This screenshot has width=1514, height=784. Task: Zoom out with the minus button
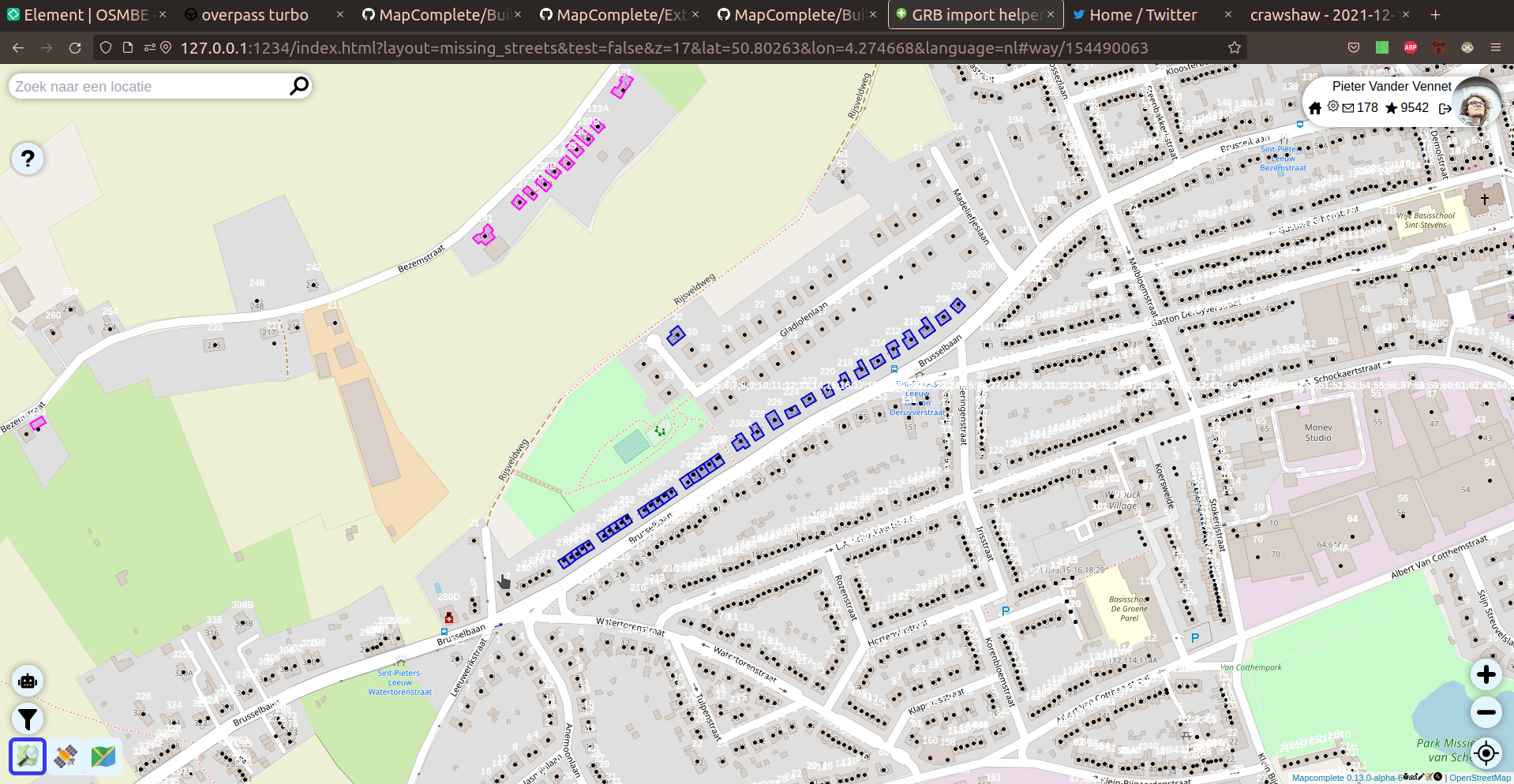pos(1486,713)
